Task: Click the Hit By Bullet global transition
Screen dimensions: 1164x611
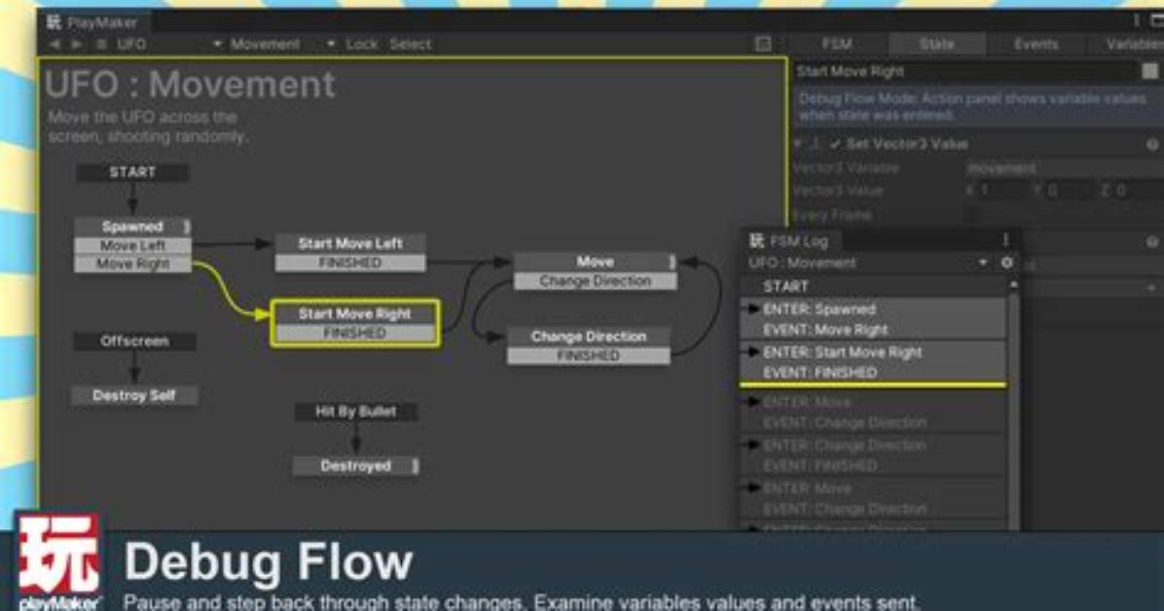Action: (355, 412)
